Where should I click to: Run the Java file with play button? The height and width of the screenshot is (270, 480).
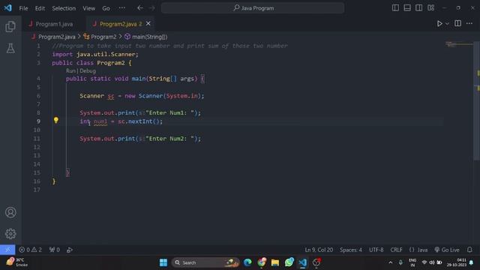439,23
